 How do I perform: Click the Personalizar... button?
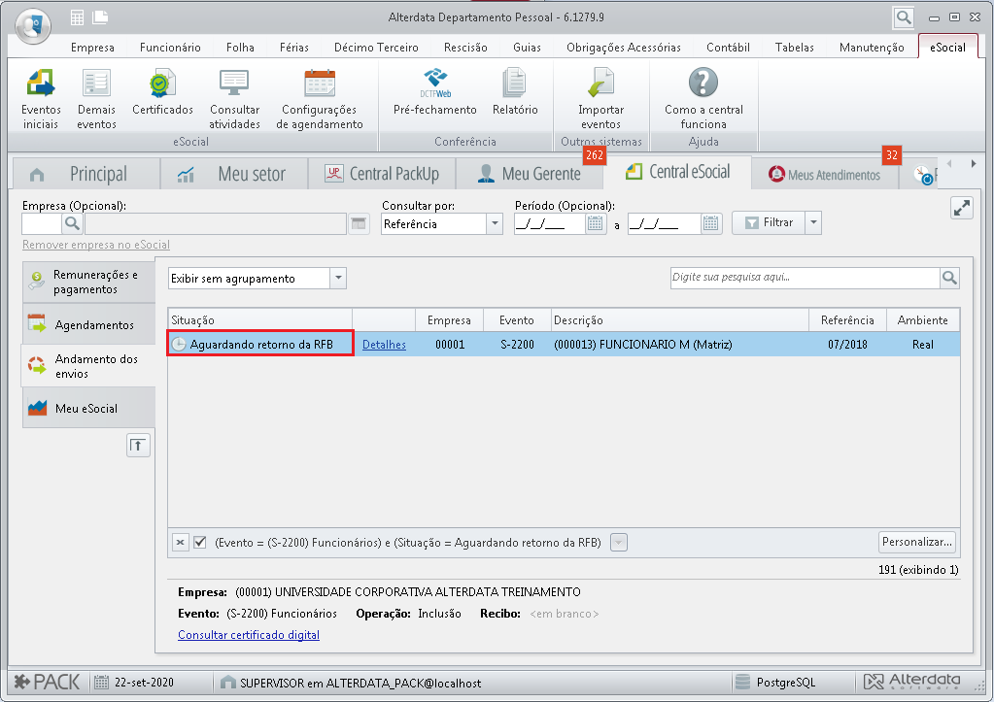[916, 543]
